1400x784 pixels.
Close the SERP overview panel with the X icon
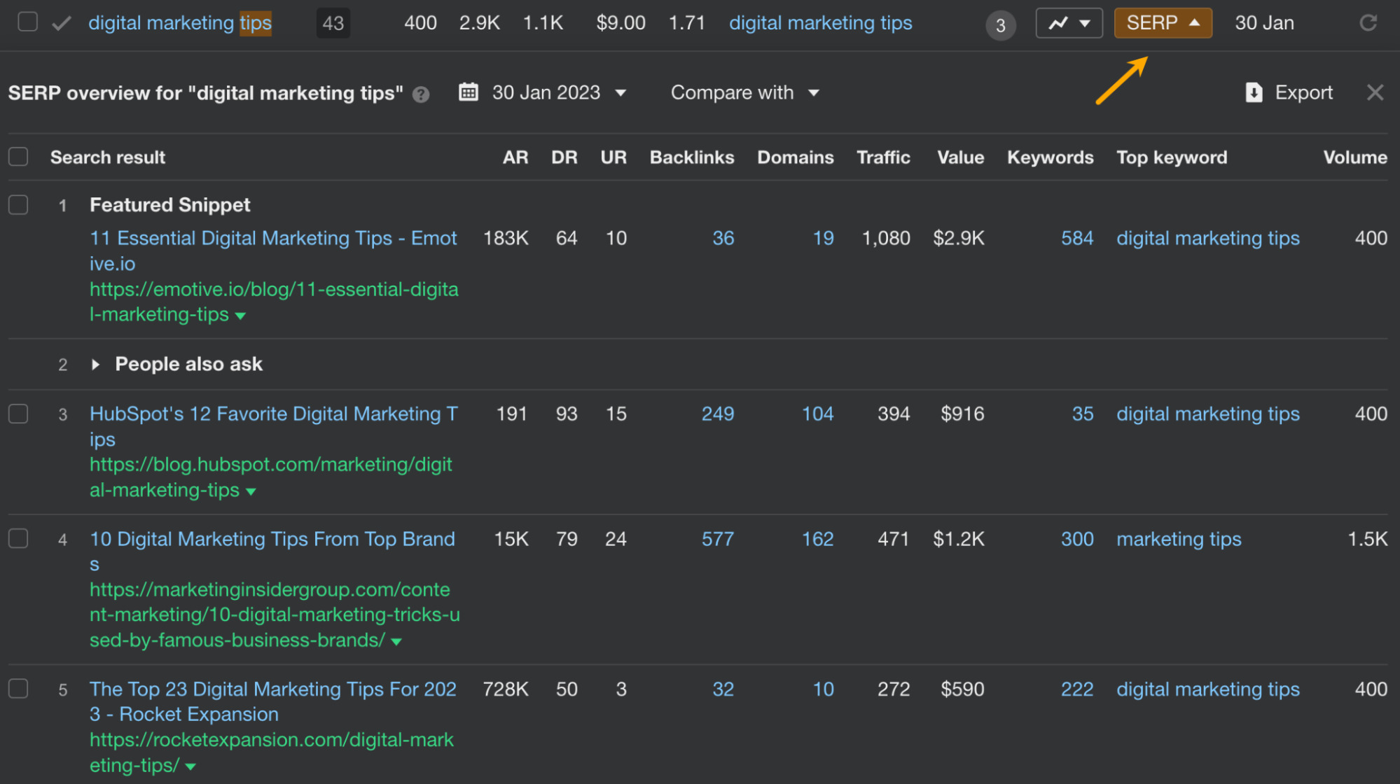tap(1375, 92)
